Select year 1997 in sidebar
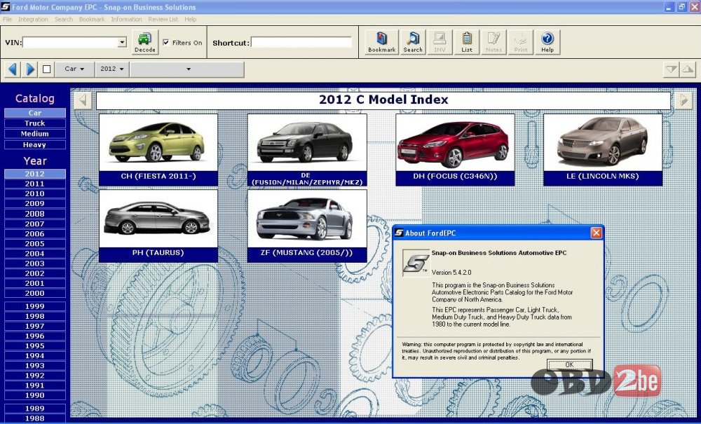The image size is (701, 424). [35, 326]
